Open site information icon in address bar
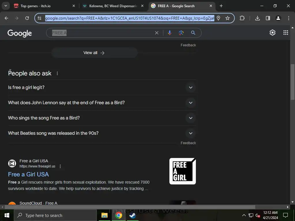295x221 pixels. click(x=39, y=18)
